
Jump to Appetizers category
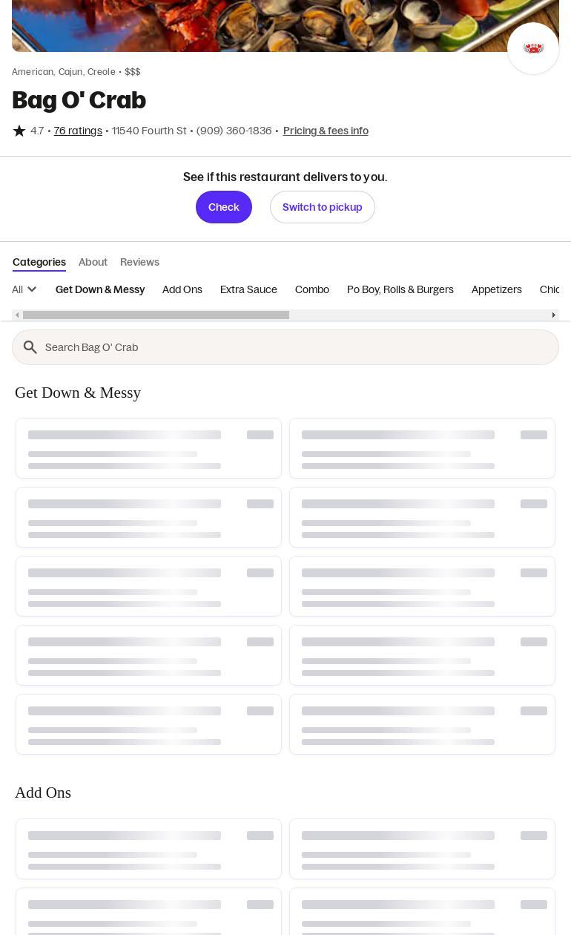click(497, 289)
